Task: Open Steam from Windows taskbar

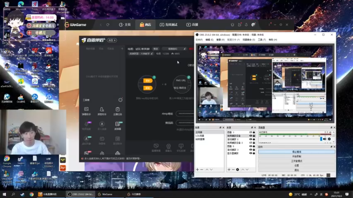Action: (x=23, y=194)
